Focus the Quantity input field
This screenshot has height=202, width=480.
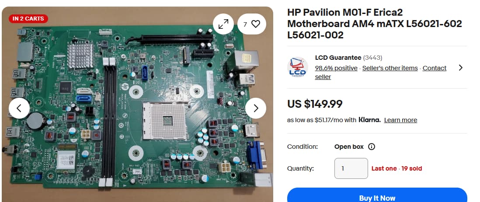pos(351,168)
